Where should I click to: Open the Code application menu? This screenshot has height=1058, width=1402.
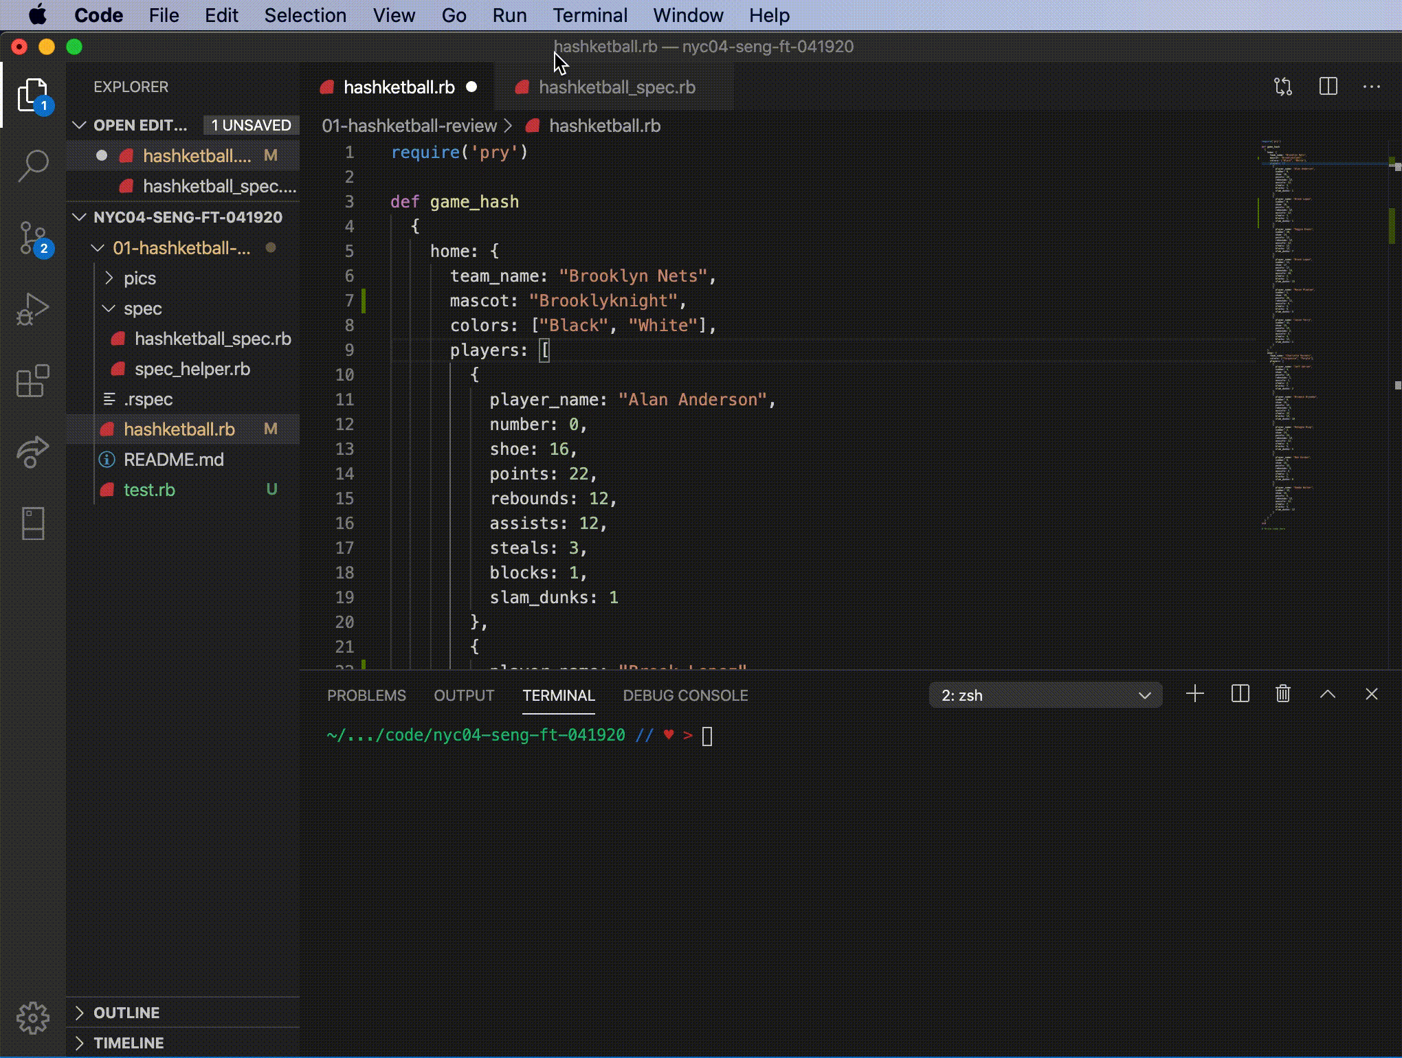(x=98, y=15)
